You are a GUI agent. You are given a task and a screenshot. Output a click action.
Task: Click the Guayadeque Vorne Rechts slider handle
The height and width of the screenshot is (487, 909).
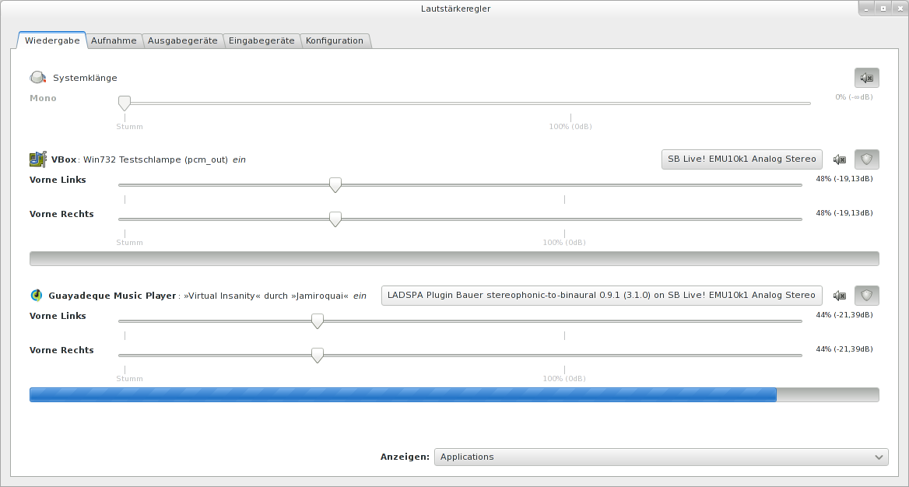pos(318,356)
